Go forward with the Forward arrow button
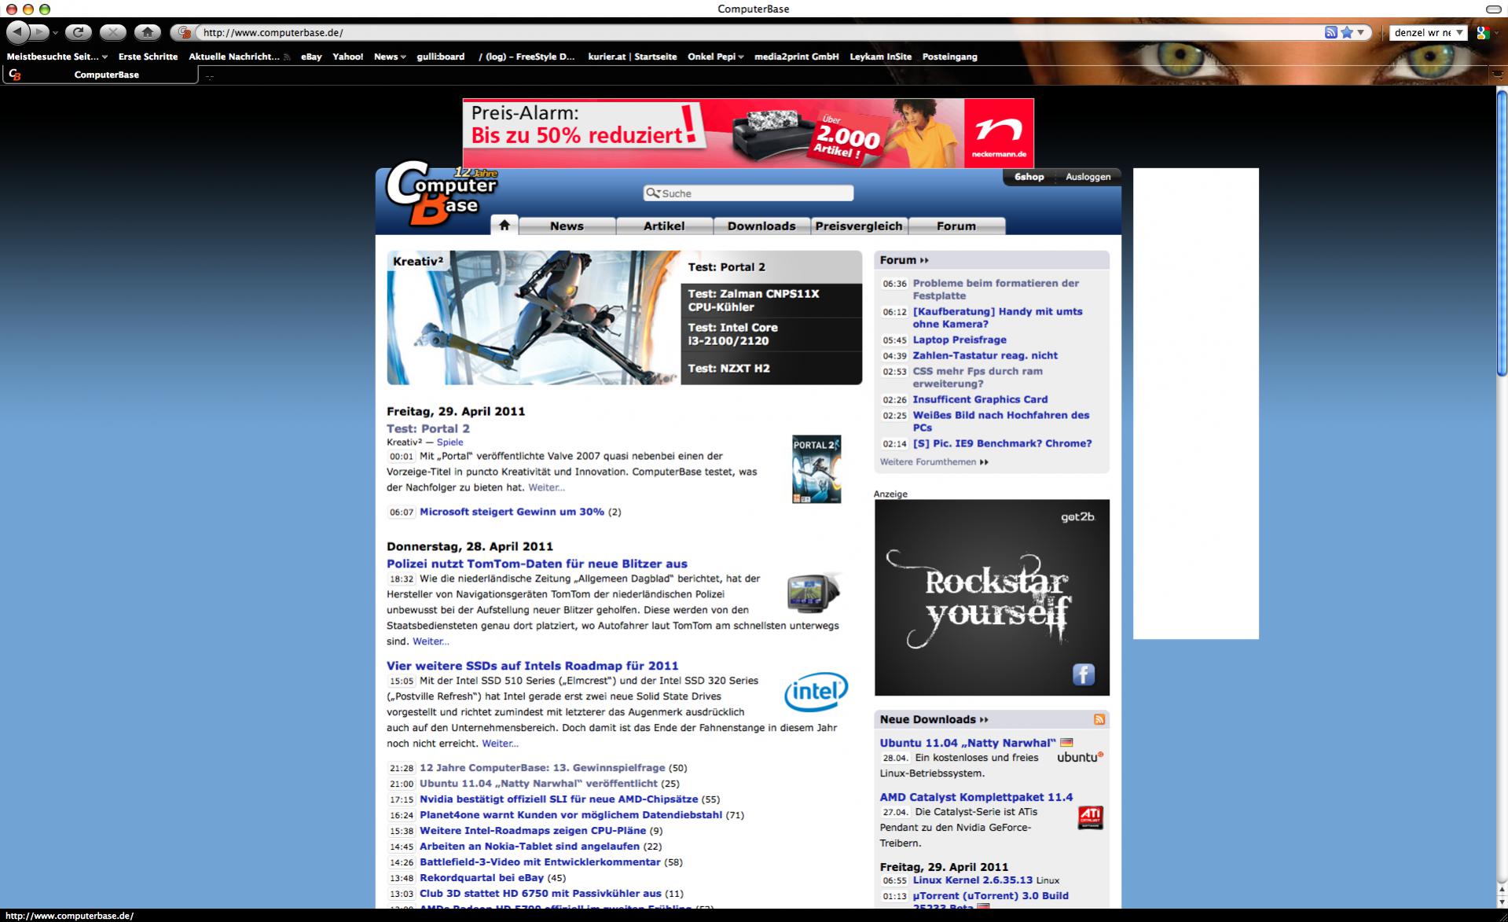 (39, 32)
